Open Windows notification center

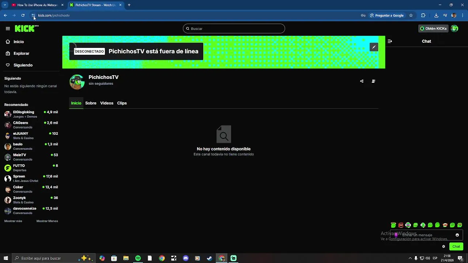(x=461, y=258)
